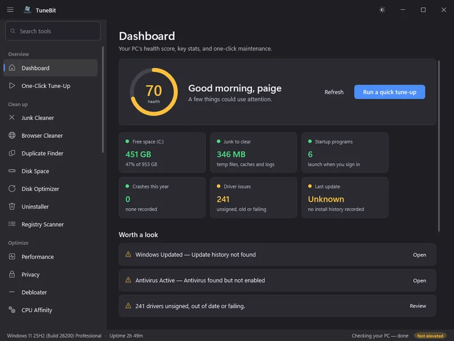Image resolution: width=454 pixels, height=341 pixels.
Task: Select CPU Affinity label
Action: tap(37, 310)
